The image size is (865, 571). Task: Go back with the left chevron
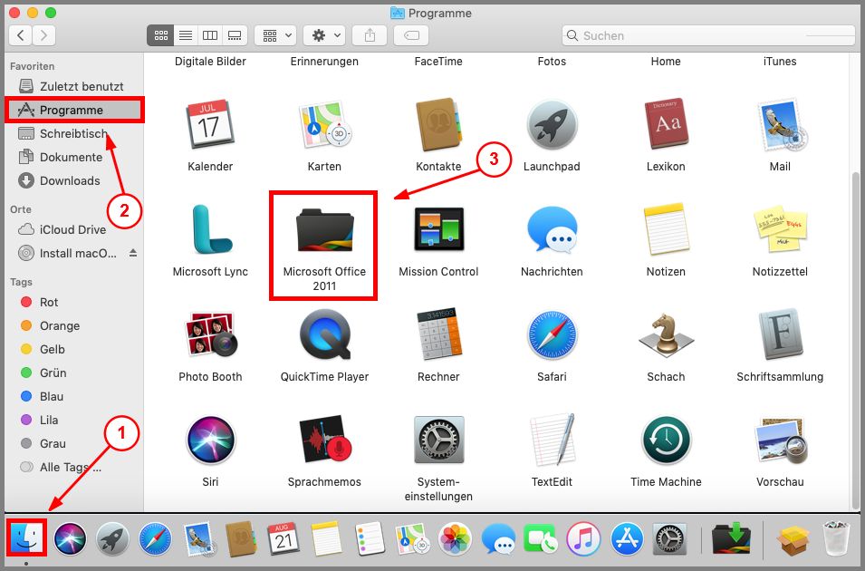click(21, 36)
